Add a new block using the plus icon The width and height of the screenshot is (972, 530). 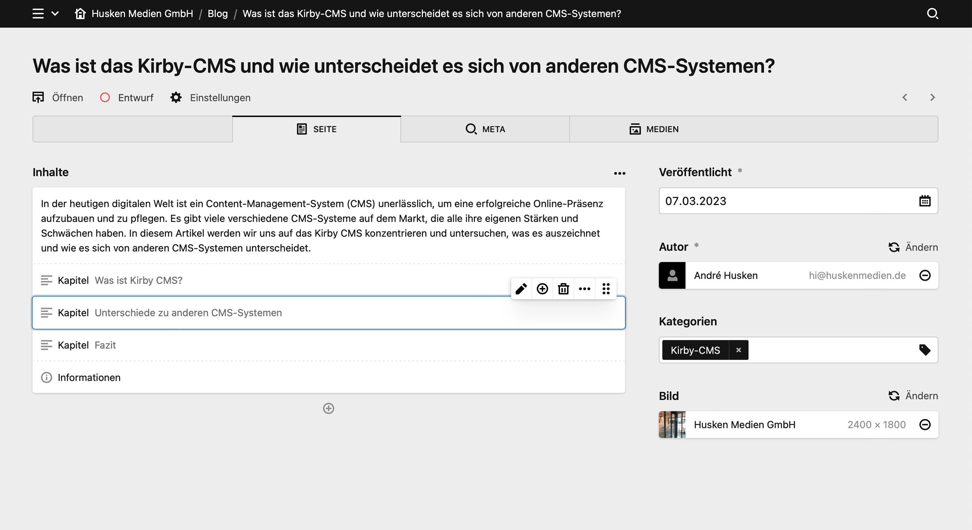click(x=542, y=289)
